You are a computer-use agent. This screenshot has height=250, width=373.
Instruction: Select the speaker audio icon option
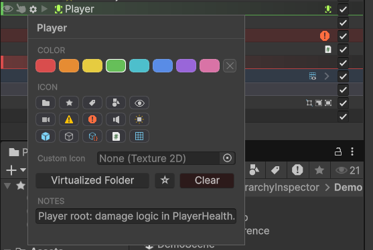click(x=116, y=119)
